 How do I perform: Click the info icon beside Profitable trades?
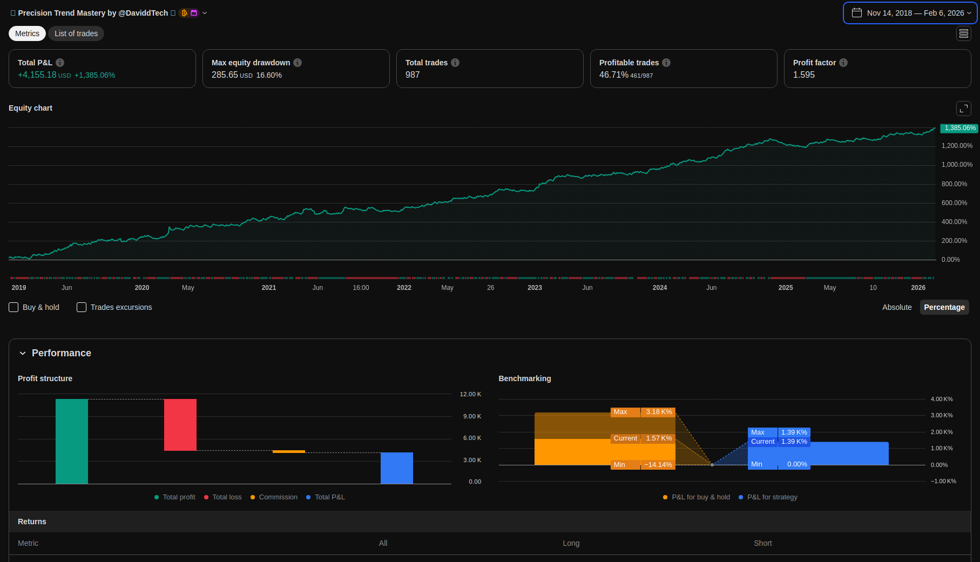point(666,63)
